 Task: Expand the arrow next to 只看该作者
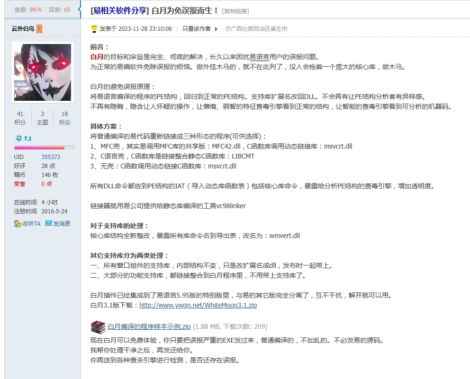(x=216, y=29)
